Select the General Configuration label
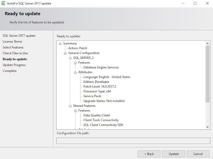The height and width of the screenshot is (159, 213). [x=84, y=53]
